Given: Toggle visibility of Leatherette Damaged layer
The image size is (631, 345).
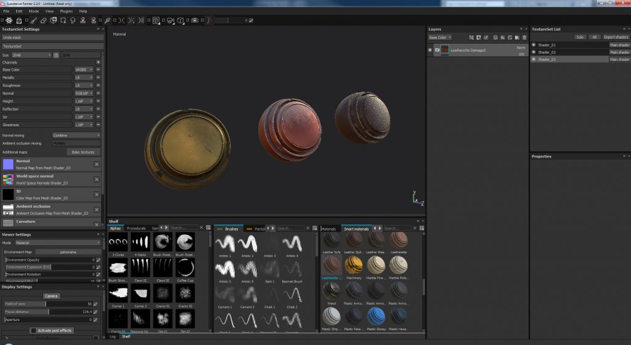Looking at the screenshot, I should 429,50.
